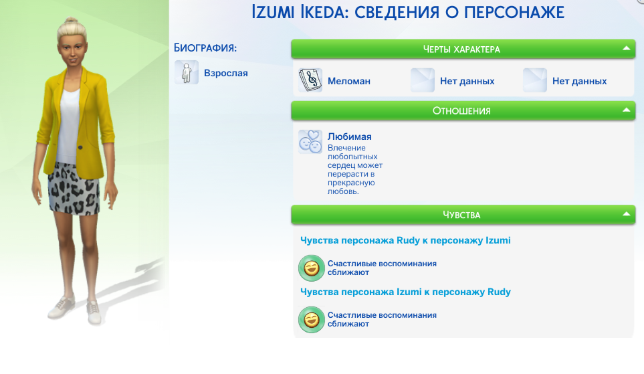Select the Меломан trait label
644x374 pixels.
(x=349, y=81)
